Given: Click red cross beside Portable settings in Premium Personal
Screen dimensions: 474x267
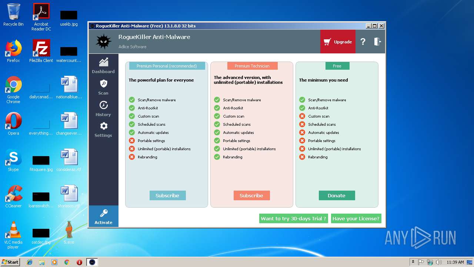Looking at the screenshot, I should click(x=132, y=141).
